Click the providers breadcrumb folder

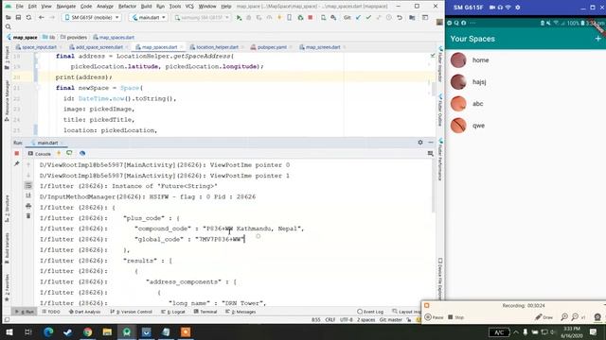[x=74, y=38]
